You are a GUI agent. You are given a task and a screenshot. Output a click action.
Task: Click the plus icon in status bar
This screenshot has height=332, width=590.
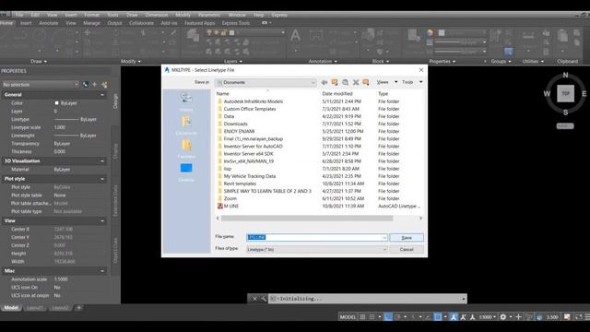518,317
